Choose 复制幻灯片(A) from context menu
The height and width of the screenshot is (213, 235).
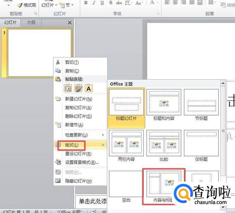80,107
